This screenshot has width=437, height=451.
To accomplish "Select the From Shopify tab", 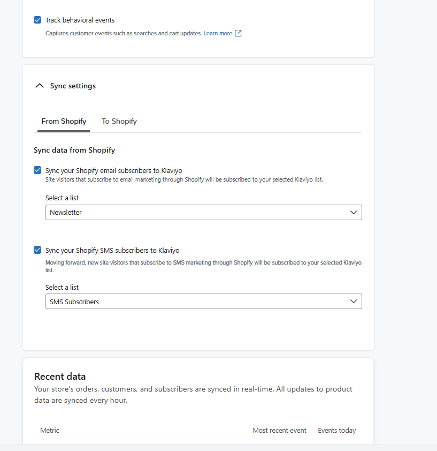I will click(x=64, y=122).
